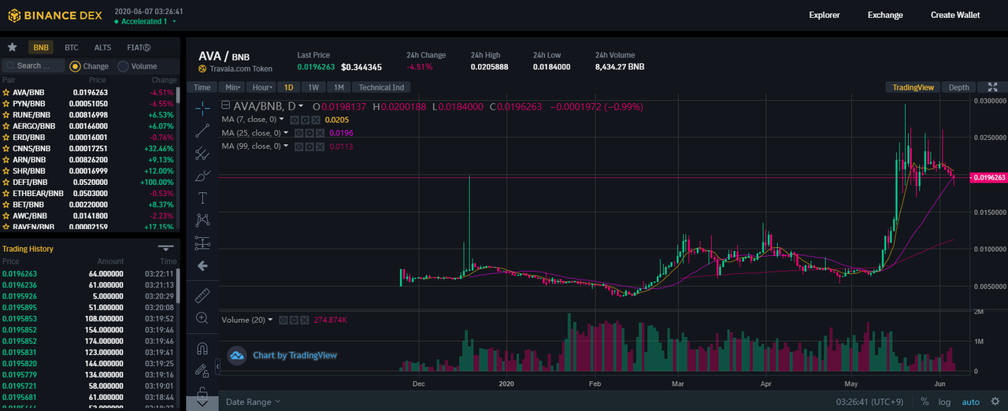Viewport: 1008px width, 411px height.
Task: Open the Min interval dropdown
Action: coord(232,87)
